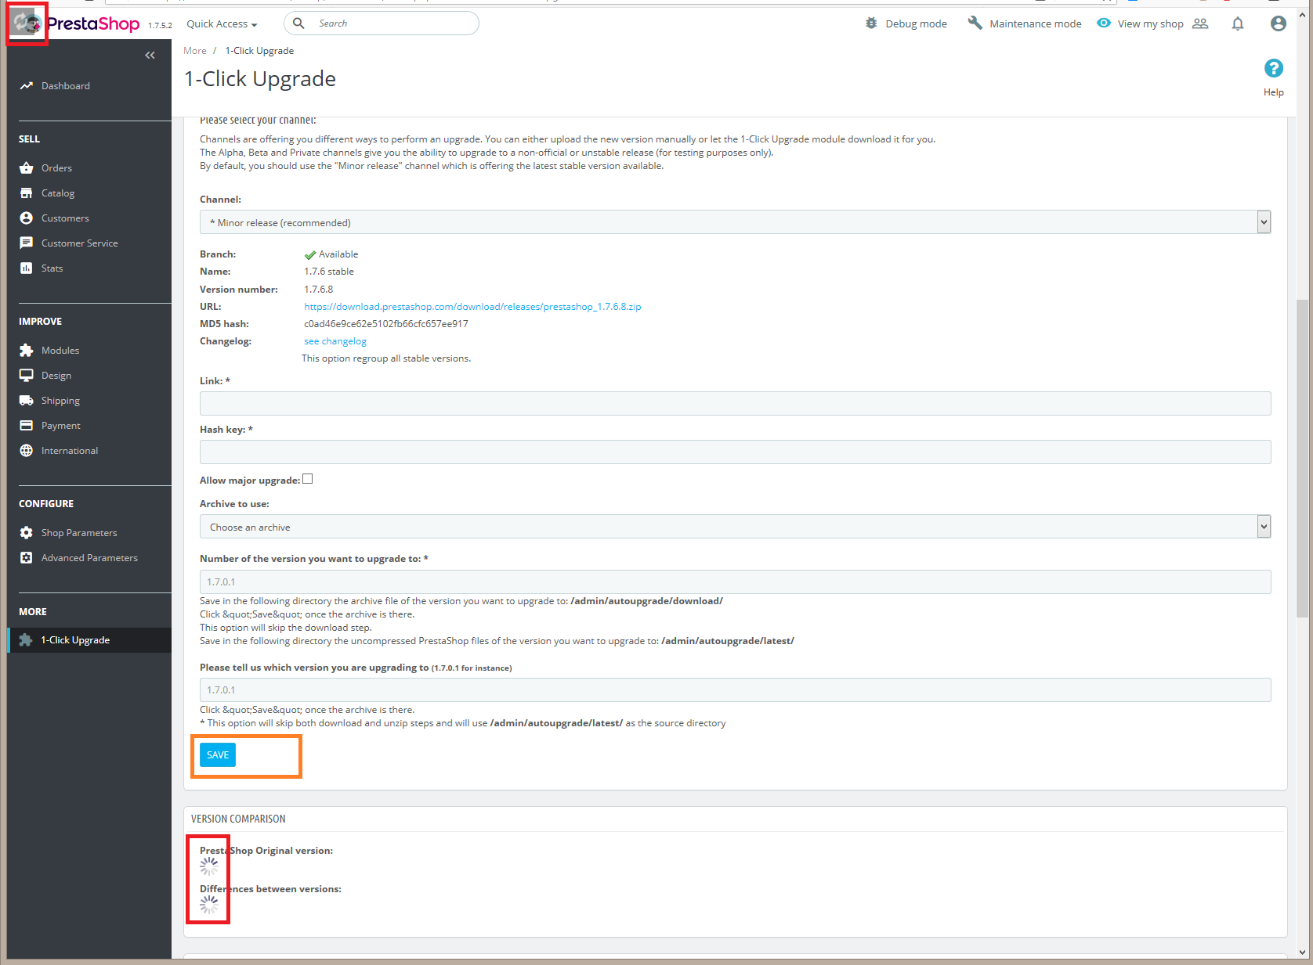This screenshot has width=1313, height=965.
Task: Click the Customer Service chat icon
Action: point(27,243)
